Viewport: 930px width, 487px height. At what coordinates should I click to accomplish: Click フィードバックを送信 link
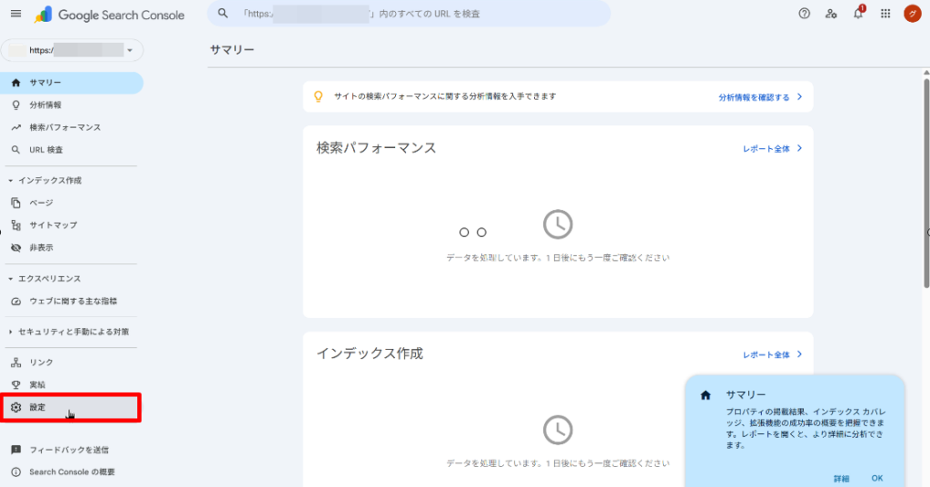[x=69, y=450]
